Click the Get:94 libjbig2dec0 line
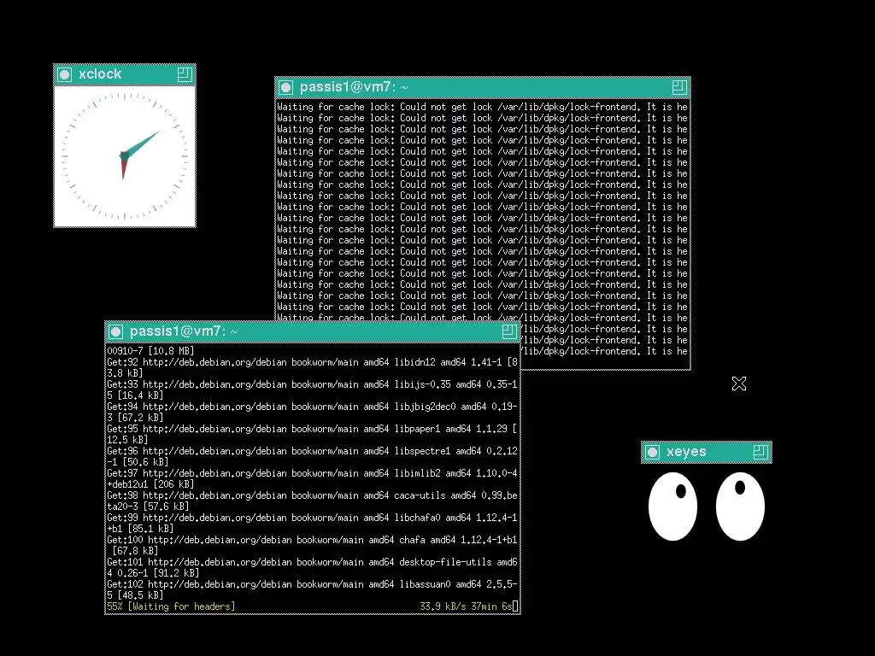The image size is (875, 656). tap(313, 407)
